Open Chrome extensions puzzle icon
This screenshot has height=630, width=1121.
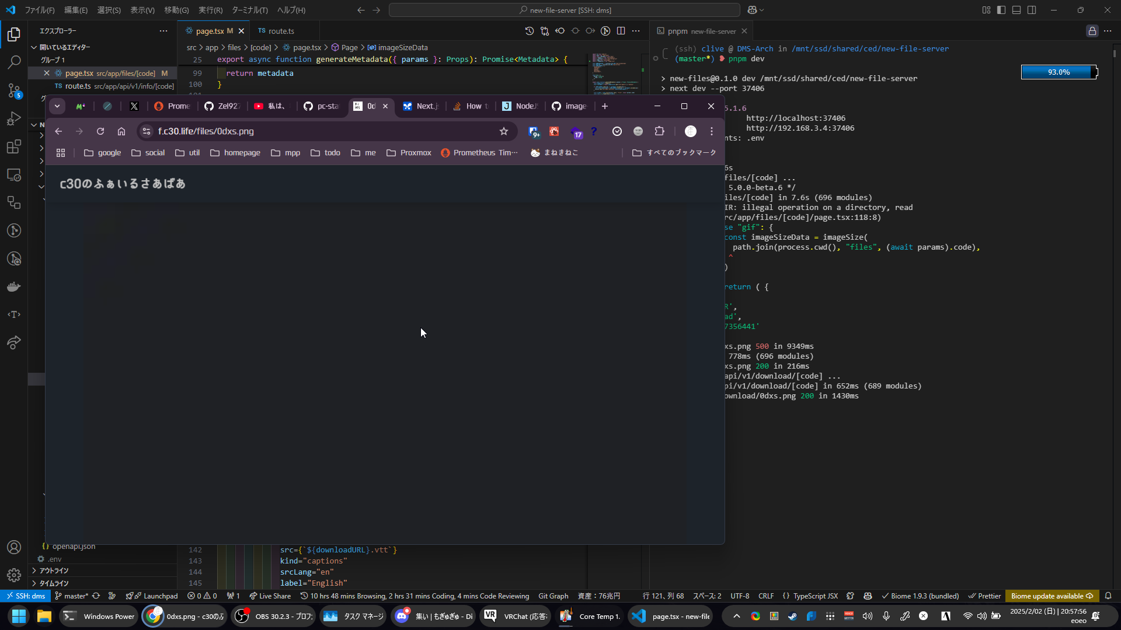(x=659, y=131)
